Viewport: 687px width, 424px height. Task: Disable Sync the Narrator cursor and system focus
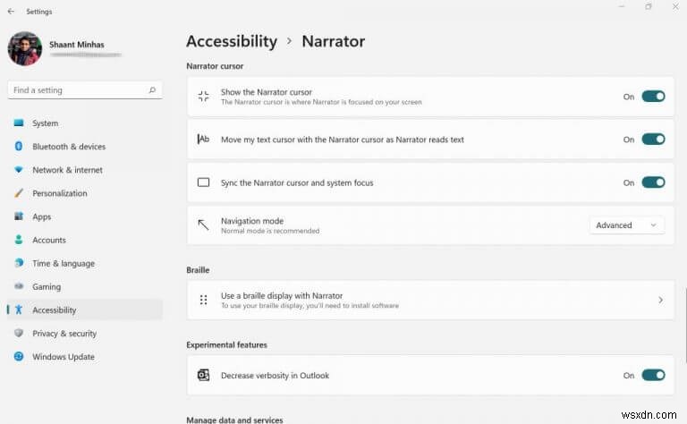pos(653,182)
